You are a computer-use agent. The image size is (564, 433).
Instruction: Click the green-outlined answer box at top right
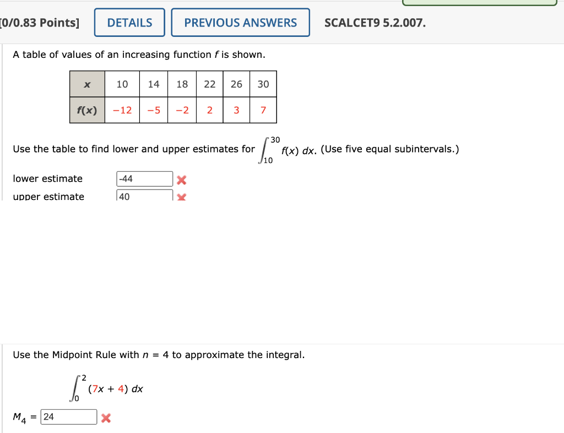pyautogui.click(x=480, y=2)
